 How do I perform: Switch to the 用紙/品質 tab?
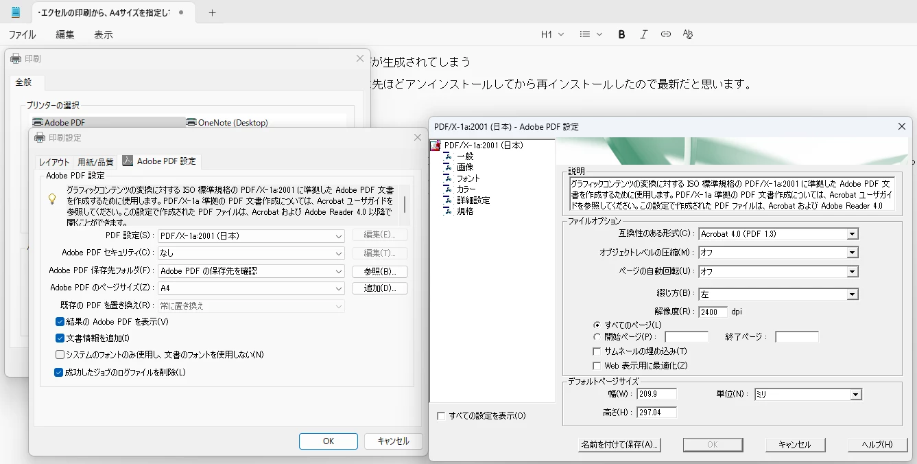[95, 162]
